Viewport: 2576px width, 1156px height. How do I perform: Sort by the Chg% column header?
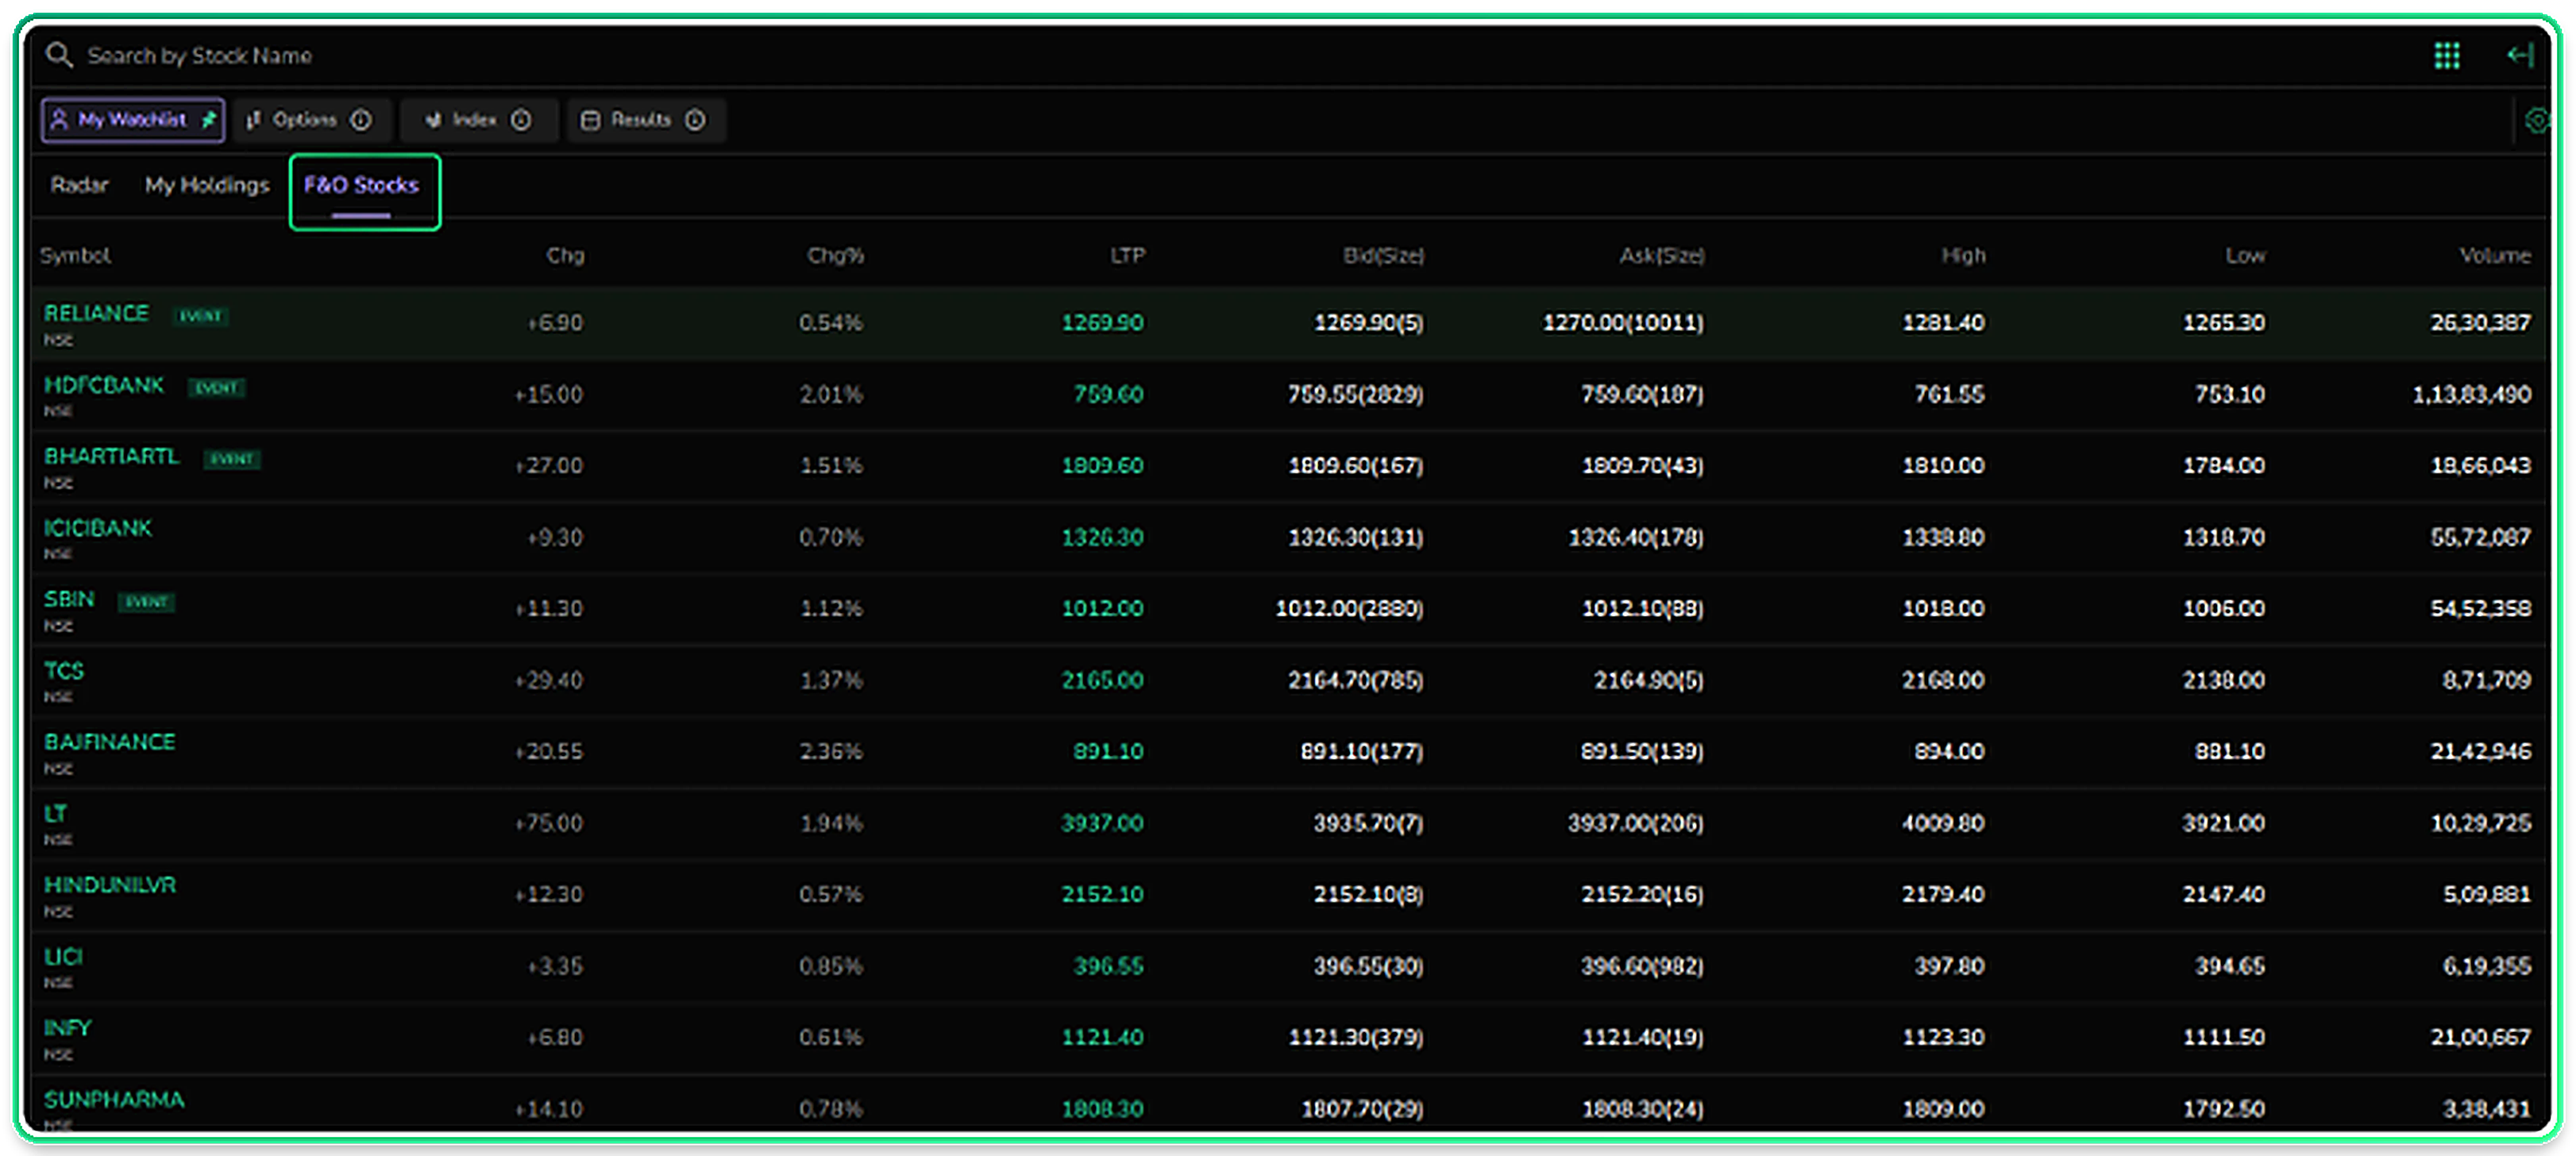(x=835, y=255)
